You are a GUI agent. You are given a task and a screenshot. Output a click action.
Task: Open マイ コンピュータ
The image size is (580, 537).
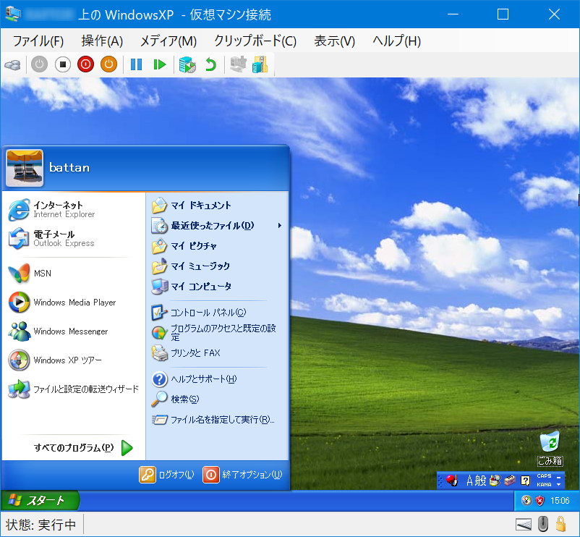(x=217, y=287)
